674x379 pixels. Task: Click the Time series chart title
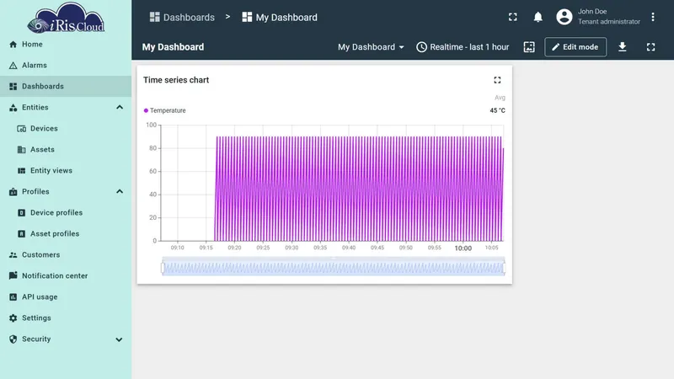(176, 80)
